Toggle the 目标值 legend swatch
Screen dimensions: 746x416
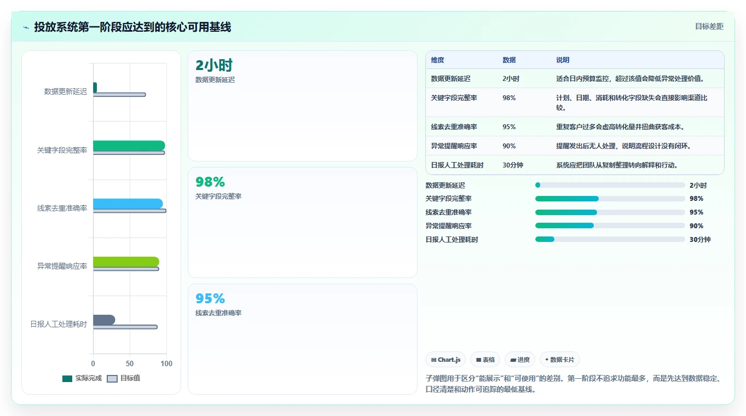coord(112,378)
